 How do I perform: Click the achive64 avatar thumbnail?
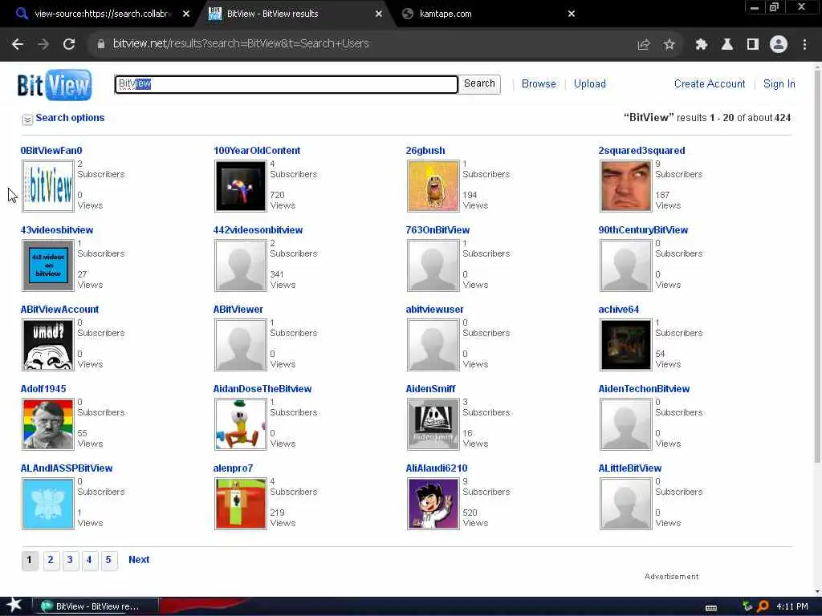pyautogui.click(x=626, y=345)
